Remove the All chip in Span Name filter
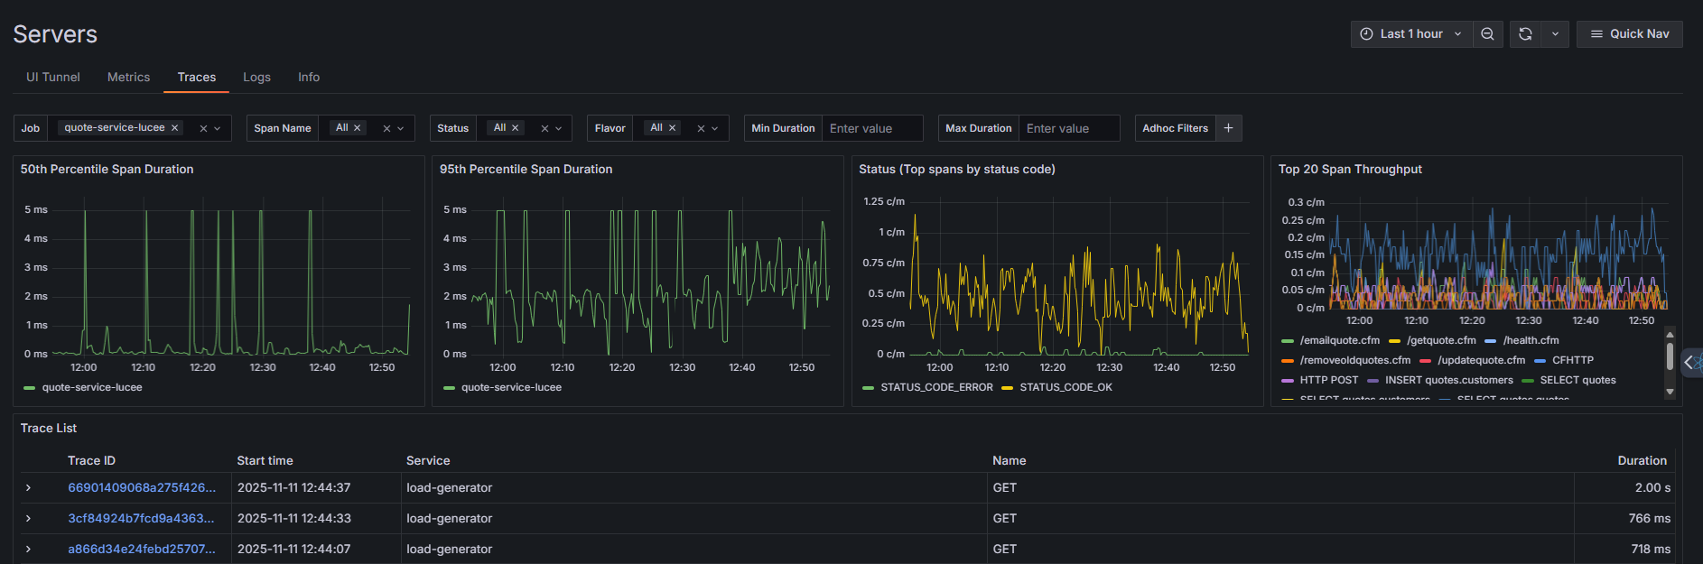The height and width of the screenshot is (564, 1703). point(357,128)
